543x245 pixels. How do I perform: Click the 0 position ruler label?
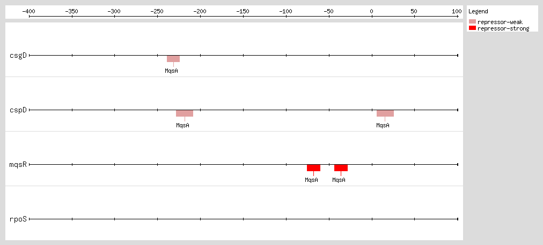(x=372, y=11)
